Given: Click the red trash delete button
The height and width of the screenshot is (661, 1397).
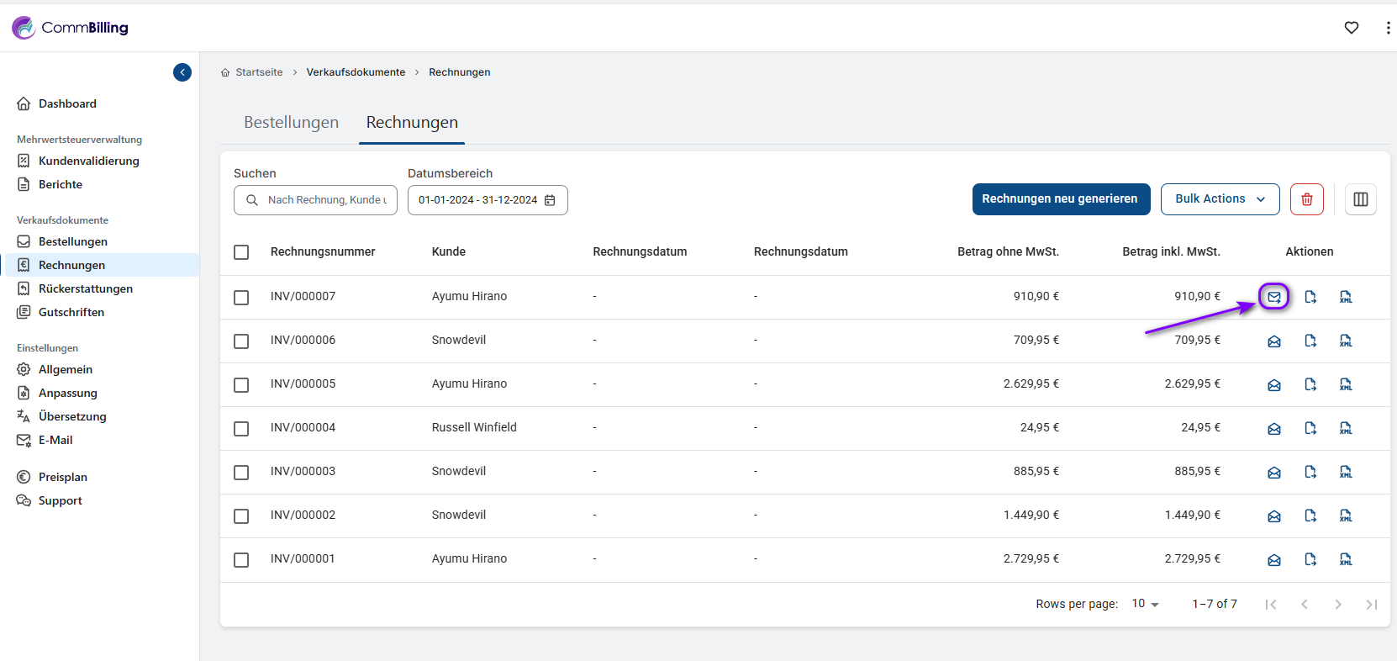Looking at the screenshot, I should click(1307, 199).
